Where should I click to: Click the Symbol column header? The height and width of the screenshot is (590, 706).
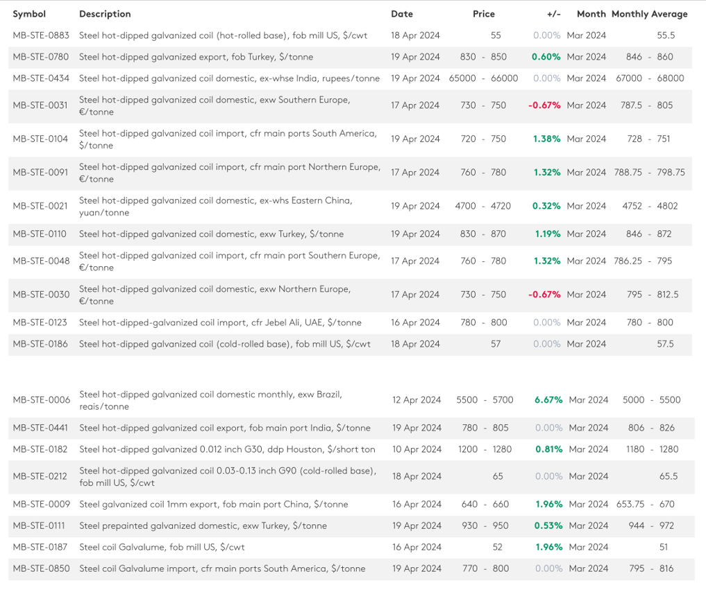click(29, 14)
